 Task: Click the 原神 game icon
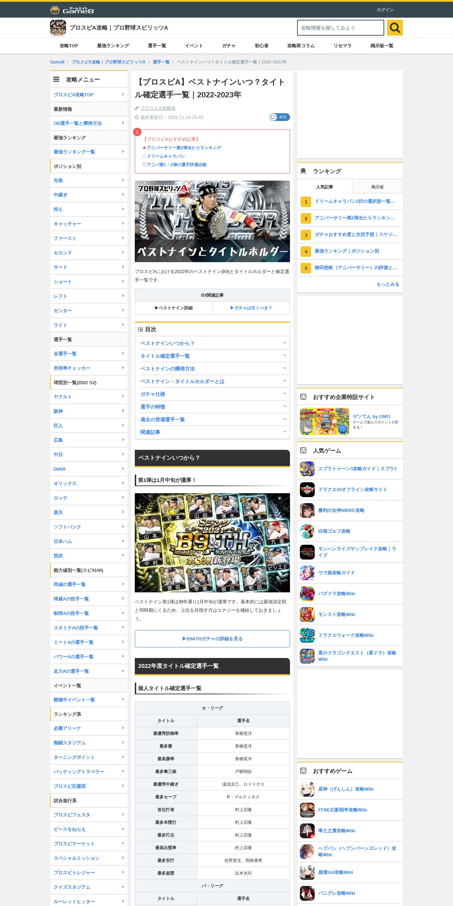(x=307, y=789)
